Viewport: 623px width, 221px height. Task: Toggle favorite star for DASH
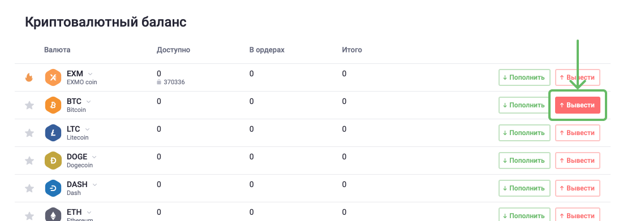29,188
